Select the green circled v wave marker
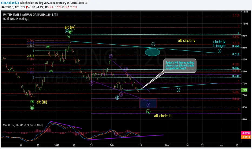 coord(148,112)
